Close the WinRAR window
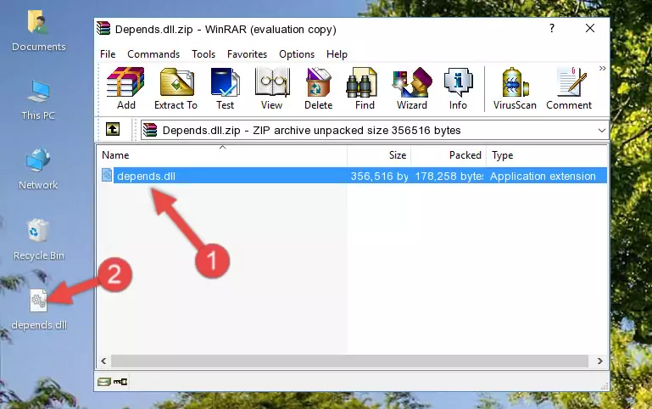 (589, 28)
